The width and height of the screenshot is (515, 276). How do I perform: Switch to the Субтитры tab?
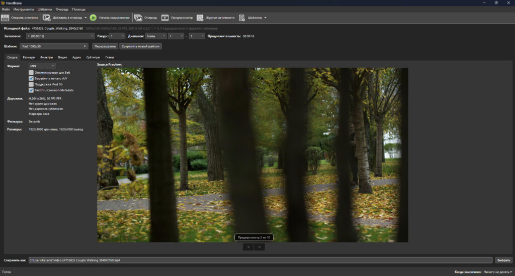coord(93,57)
